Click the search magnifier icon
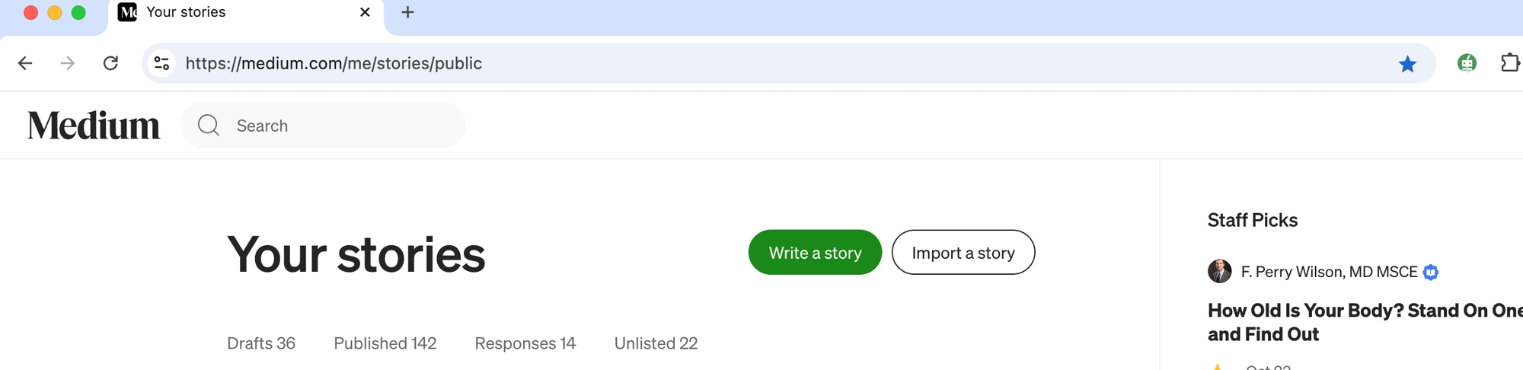 [x=209, y=125]
